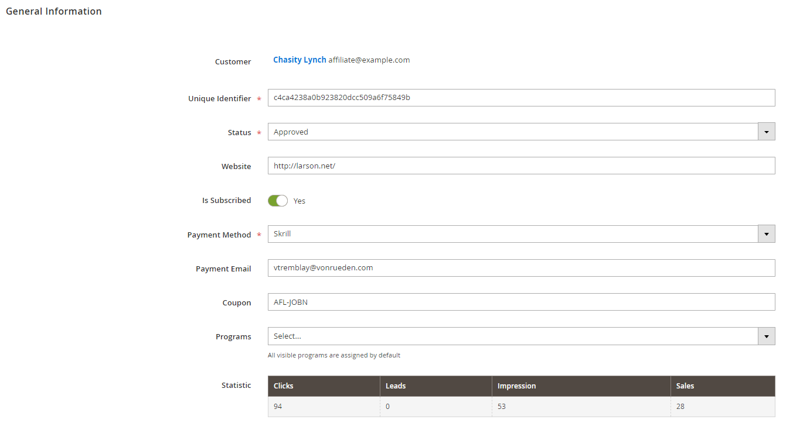Open Chasity Lynch customer link

(x=299, y=60)
